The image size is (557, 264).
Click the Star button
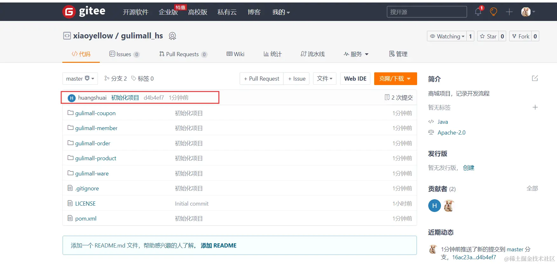tap(488, 36)
